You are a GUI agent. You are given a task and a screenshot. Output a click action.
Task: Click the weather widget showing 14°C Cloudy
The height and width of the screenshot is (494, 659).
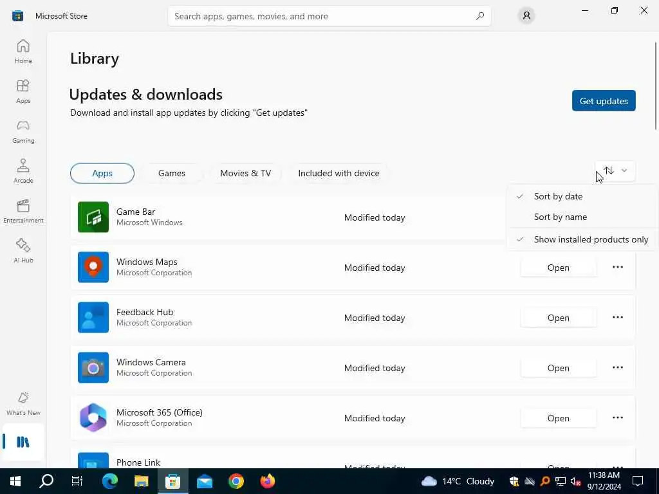tap(458, 481)
